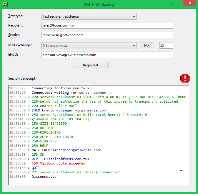Click the red exclamation error status icon

[185, 78]
